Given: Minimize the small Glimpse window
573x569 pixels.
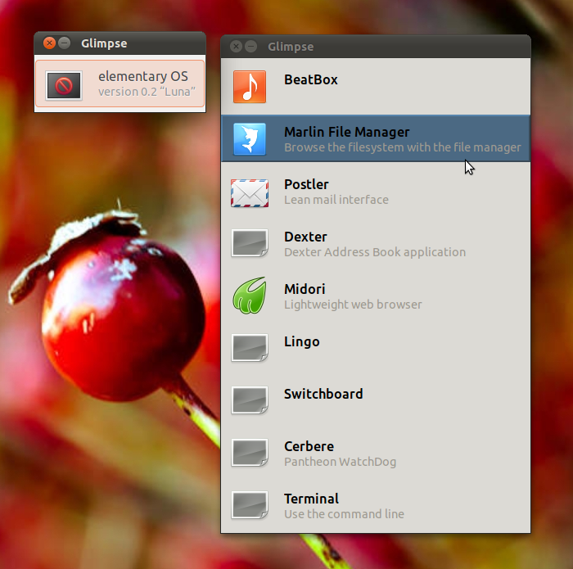Looking at the screenshot, I should point(65,43).
